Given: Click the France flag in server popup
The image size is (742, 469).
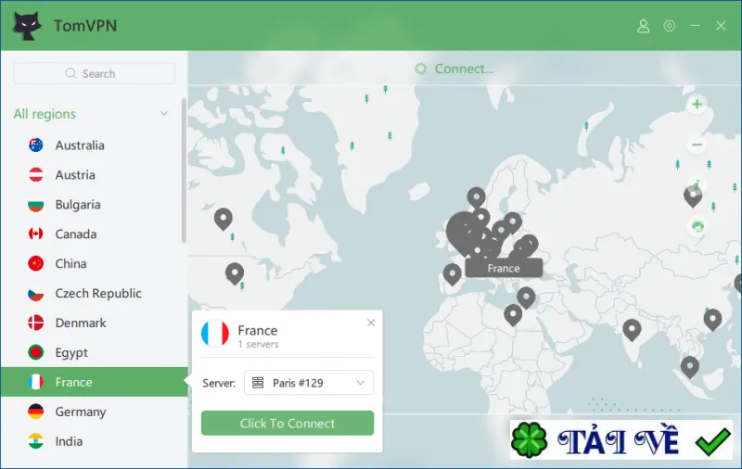Looking at the screenshot, I should (215, 334).
